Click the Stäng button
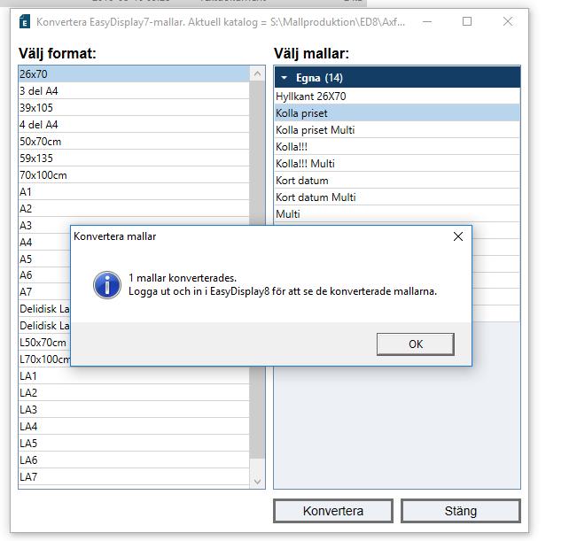 coord(461,511)
